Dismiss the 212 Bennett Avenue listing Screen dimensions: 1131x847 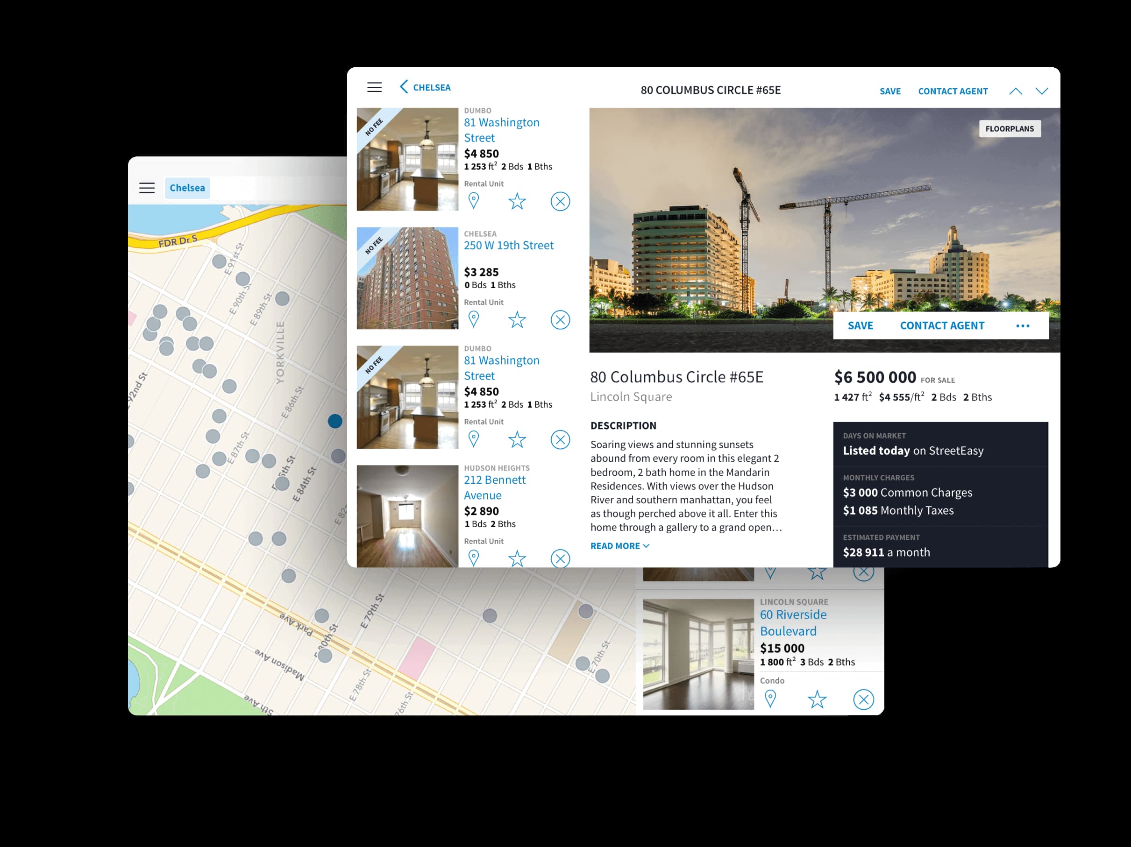(560, 558)
